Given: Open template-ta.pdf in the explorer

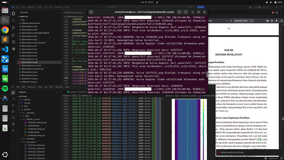Looking at the screenshot, I should 30,62.
